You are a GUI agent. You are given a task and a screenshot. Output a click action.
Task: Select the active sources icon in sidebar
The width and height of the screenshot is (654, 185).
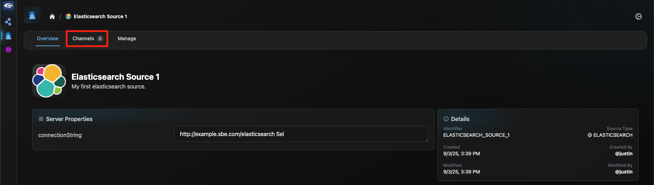pyautogui.click(x=8, y=36)
